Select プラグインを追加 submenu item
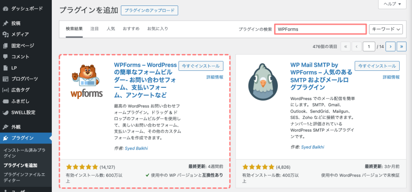The image size is (412, 192). 21,165
